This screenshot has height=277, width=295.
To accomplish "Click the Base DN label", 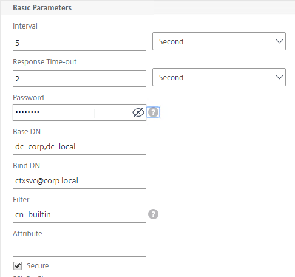I will point(27,132).
